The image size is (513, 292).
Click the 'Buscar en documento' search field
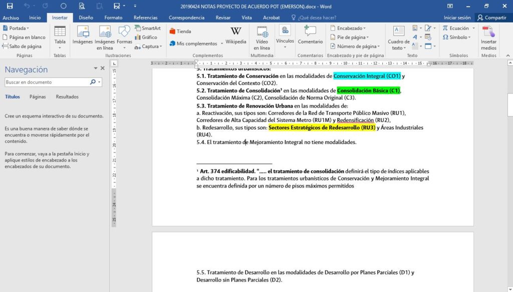[x=47, y=82]
